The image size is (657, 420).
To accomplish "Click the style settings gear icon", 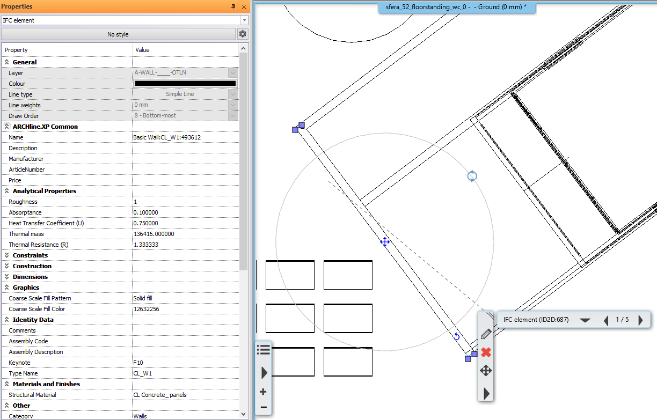I will coord(243,34).
